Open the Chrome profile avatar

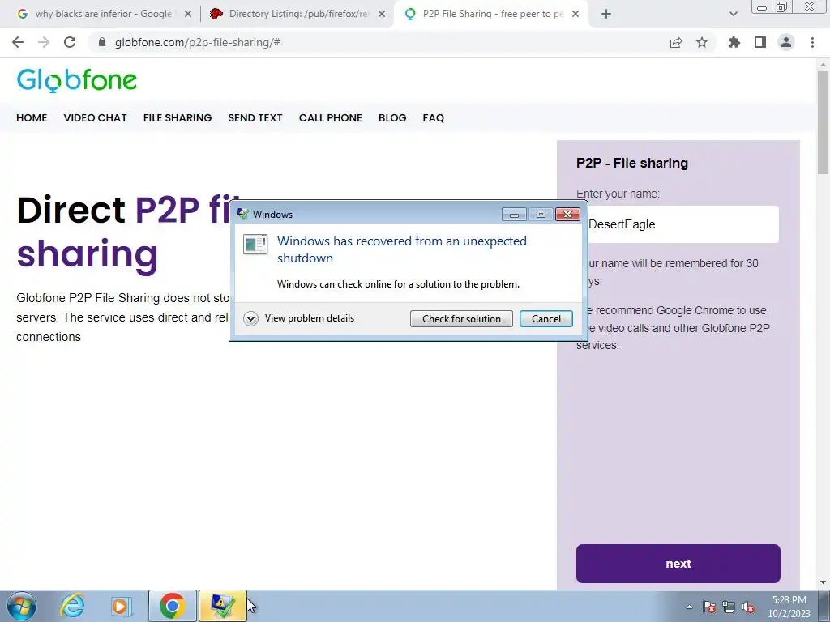click(786, 42)
